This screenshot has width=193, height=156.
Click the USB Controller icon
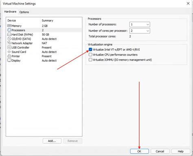(x=9, y=48)
